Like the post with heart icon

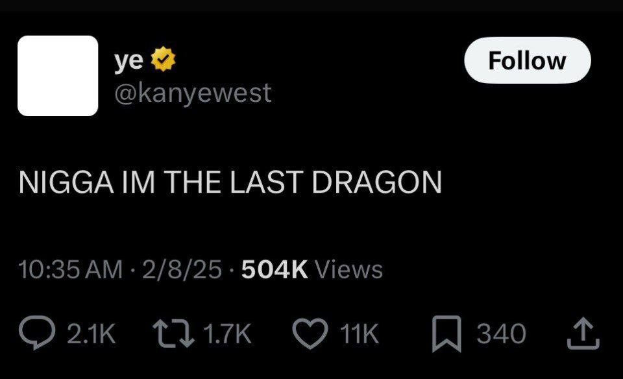(310, 334)
